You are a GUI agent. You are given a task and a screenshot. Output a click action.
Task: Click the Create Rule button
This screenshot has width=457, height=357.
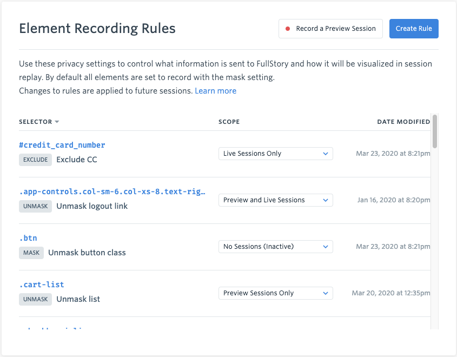tap(414, 29)
